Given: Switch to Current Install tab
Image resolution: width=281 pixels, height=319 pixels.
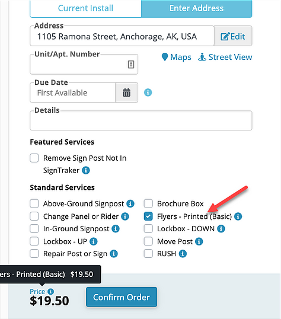Looking at the screenshot, I should (85, 8).
